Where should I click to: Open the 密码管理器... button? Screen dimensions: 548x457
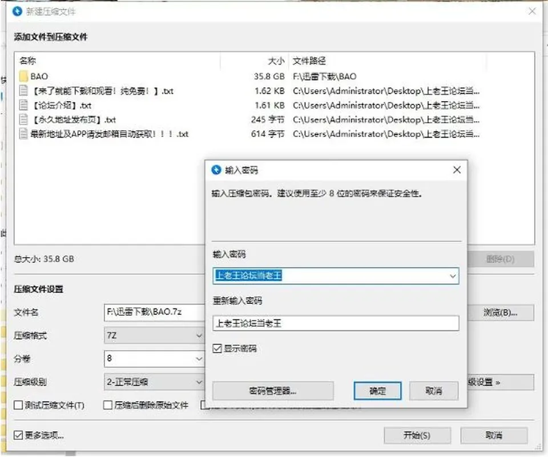pyautogui.click(x=273, y=391)
